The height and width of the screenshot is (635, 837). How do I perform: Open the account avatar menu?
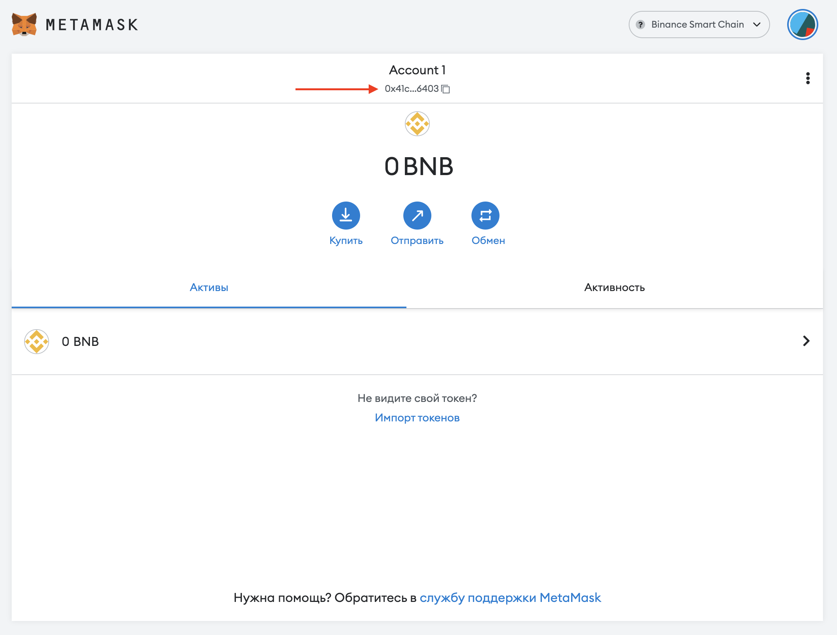tap(802, 25)
